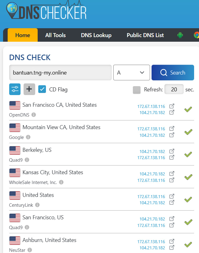Open Google 172.67.138.116 external link icon
Image resolution: width=199 pixels, height=253 pixels.
(172, 128)
